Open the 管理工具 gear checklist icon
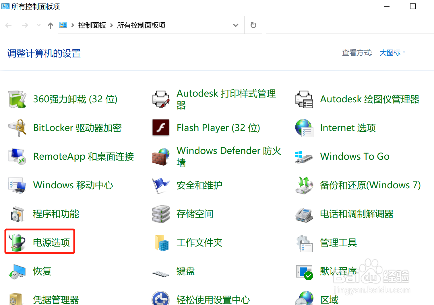This screenshot has width=434, height=305. coord(304,243)
